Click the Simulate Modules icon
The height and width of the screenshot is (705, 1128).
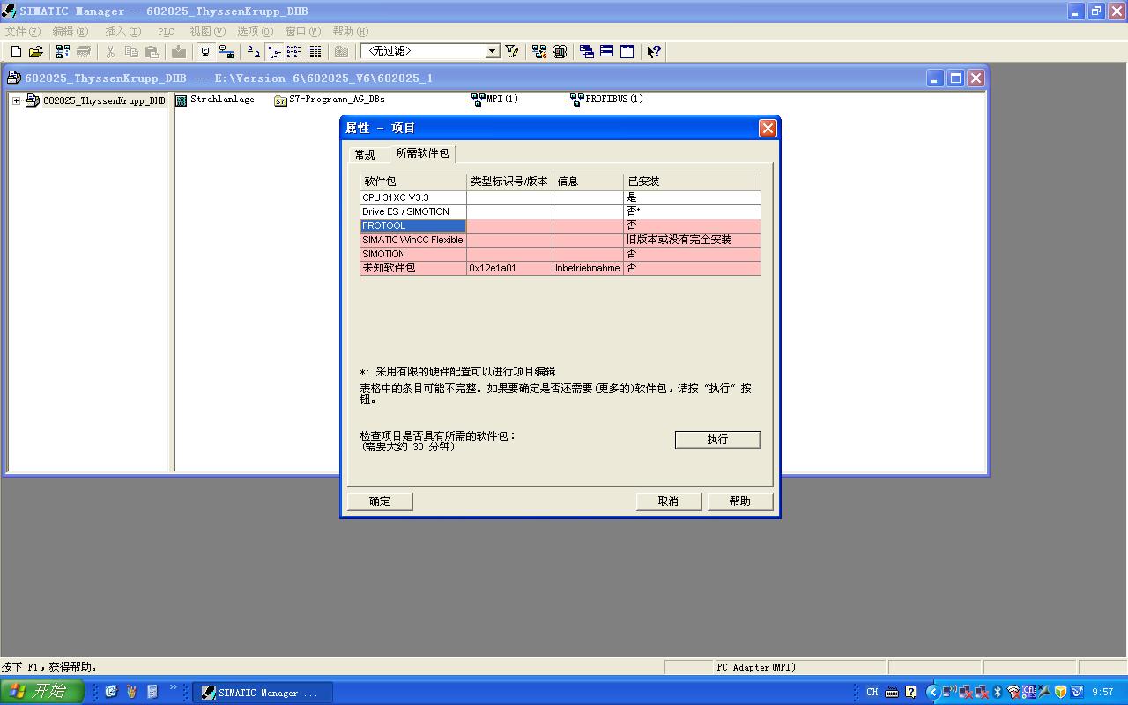pos(560,52)
